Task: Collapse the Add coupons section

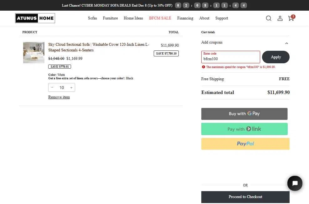Action: click(286, 43)
